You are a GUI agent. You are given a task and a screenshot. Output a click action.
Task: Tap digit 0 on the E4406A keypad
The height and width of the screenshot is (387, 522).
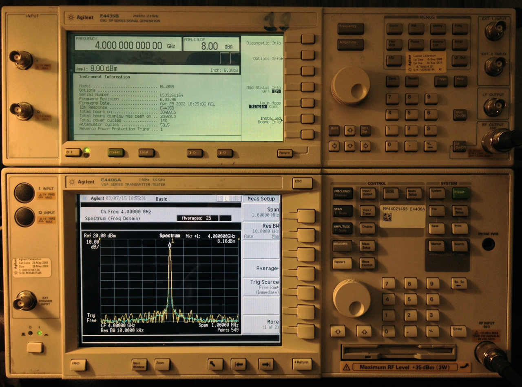pyautogui.click(x=388, y=331)
